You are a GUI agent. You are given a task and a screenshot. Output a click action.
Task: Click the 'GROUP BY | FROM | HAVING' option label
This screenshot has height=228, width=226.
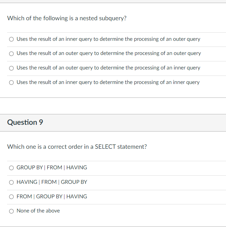(52, 168)
